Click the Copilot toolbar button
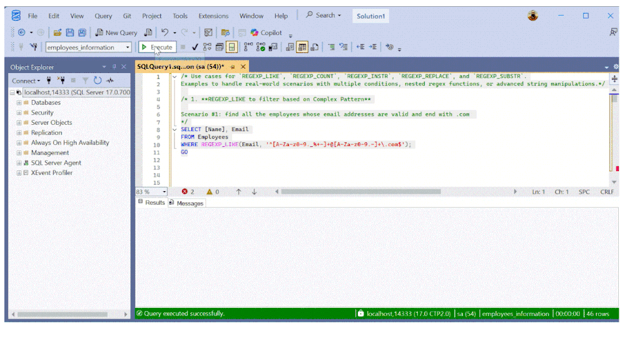This screenshot has height=351, width=625. (266, 32)
